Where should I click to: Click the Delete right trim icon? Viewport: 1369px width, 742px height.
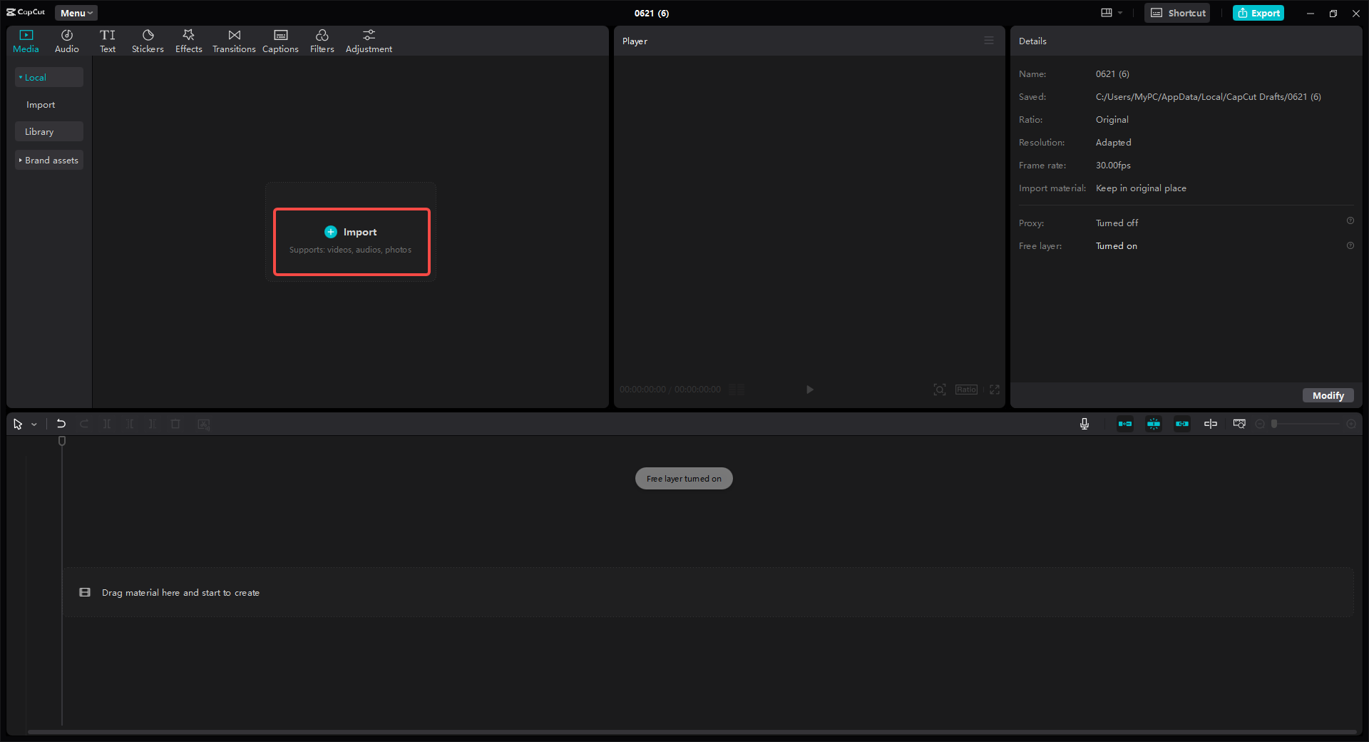pyautogui.click(x=153, y=424)
